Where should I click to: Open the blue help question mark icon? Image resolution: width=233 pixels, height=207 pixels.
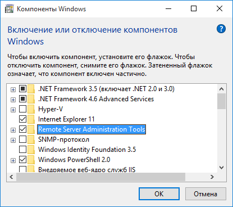[221, 29]
